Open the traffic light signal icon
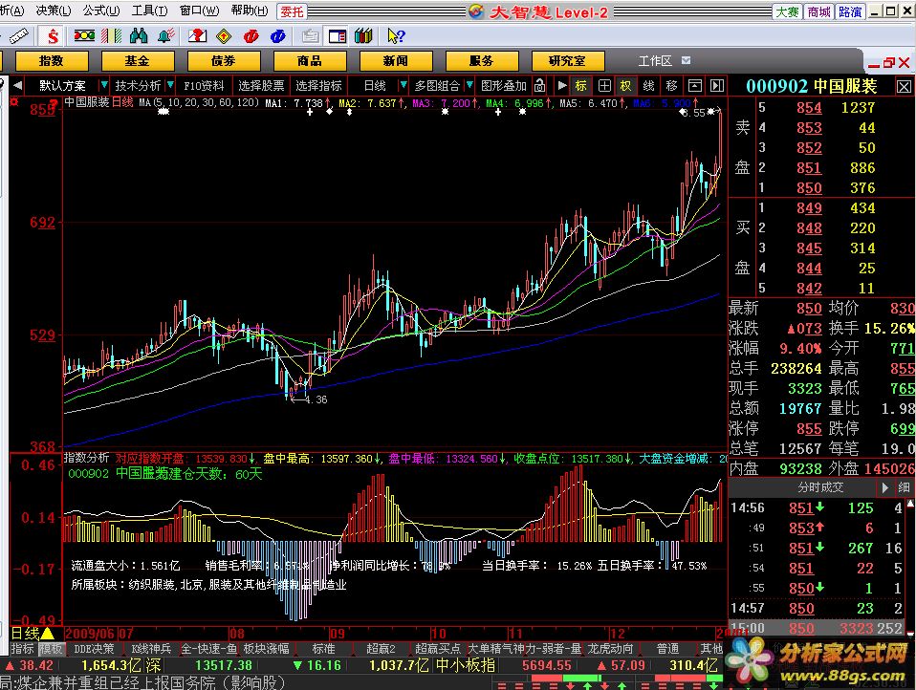This screenshot has height=690, width=916. click(x=84, y=36)
